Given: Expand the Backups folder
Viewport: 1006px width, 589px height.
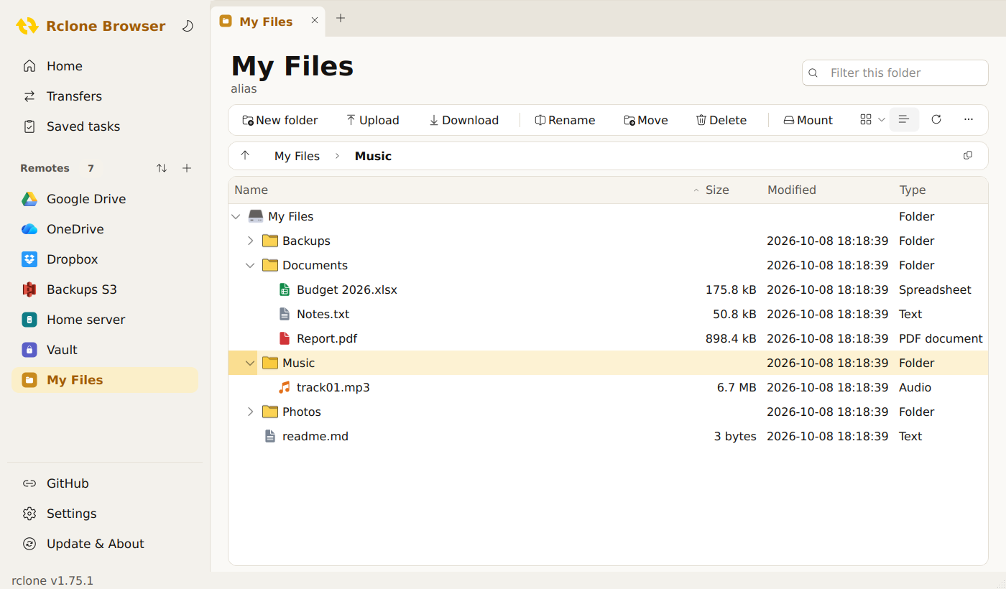Looking at the screenshot, I should (250, 241).
